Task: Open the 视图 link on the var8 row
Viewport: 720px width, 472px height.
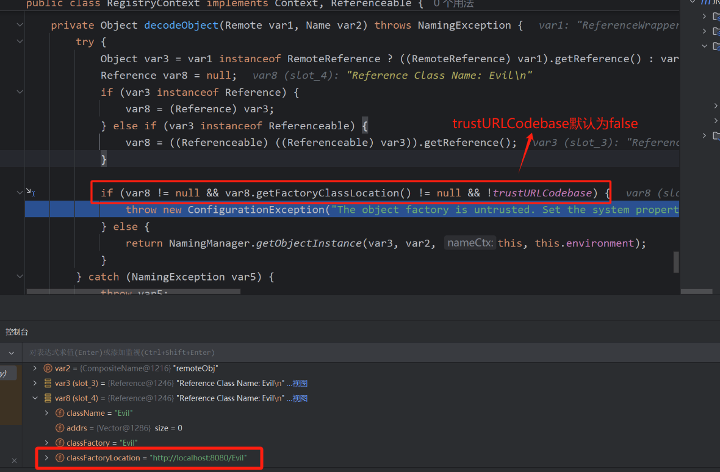Action: tap(300, 398)
